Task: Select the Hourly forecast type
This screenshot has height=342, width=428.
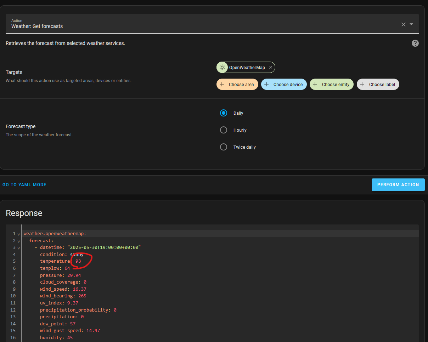Action: [x=223, y=130]
